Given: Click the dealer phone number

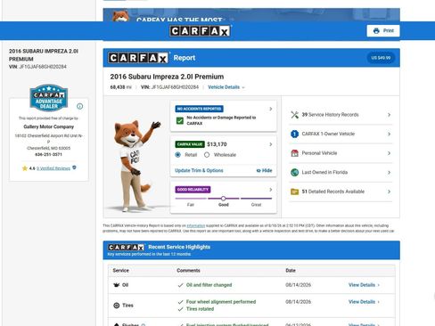Looking at the screenshot, I should coord(49,154).
